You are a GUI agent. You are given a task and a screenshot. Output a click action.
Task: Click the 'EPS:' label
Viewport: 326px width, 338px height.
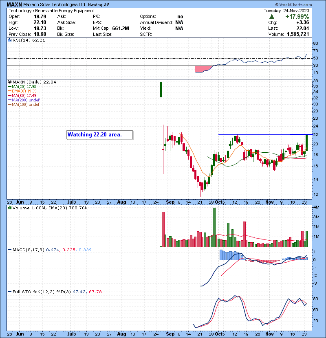(97, 22)
